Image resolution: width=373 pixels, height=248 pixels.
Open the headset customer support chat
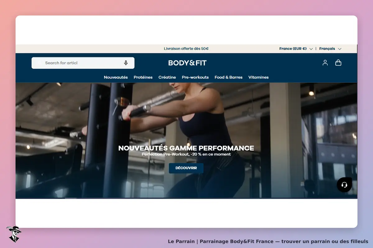pyautogui.click(x=344, y=185)
